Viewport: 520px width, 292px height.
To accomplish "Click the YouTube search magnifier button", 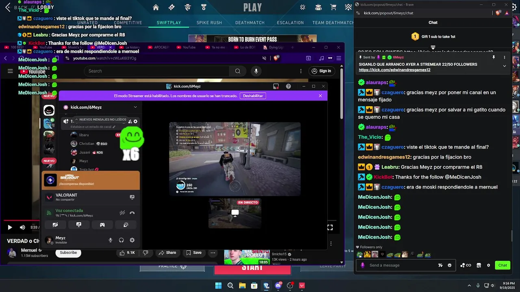I will point(238,71).
